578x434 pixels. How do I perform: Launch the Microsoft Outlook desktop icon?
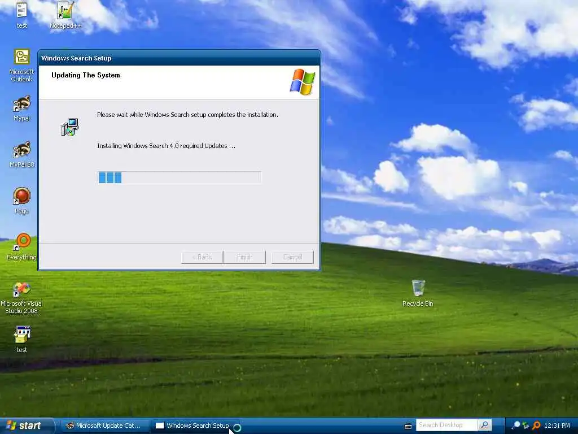22,66
